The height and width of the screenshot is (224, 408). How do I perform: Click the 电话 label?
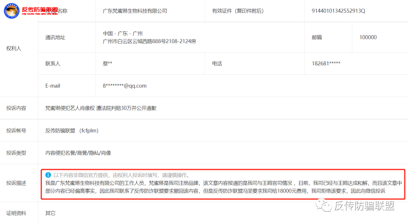(217, 64)
